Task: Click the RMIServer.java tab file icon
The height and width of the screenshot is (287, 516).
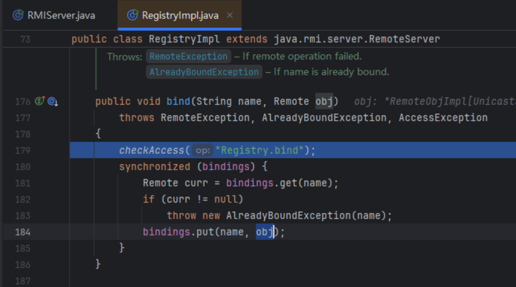Action: pyautogui.click(x=18, y=15)
